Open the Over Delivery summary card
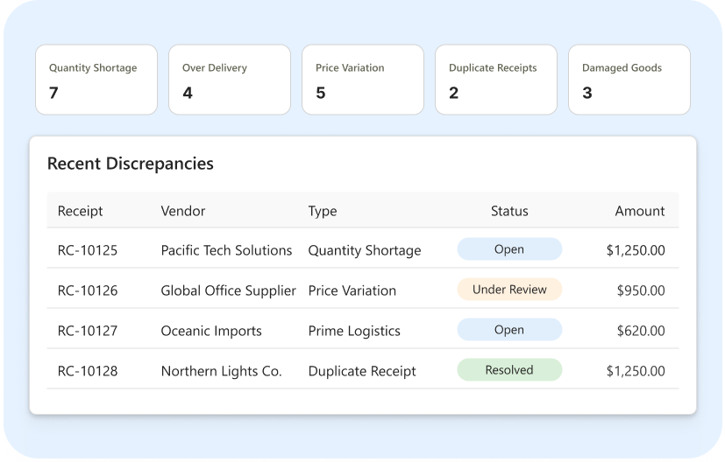This screenshot has width=725, height=462. (230, 80)
